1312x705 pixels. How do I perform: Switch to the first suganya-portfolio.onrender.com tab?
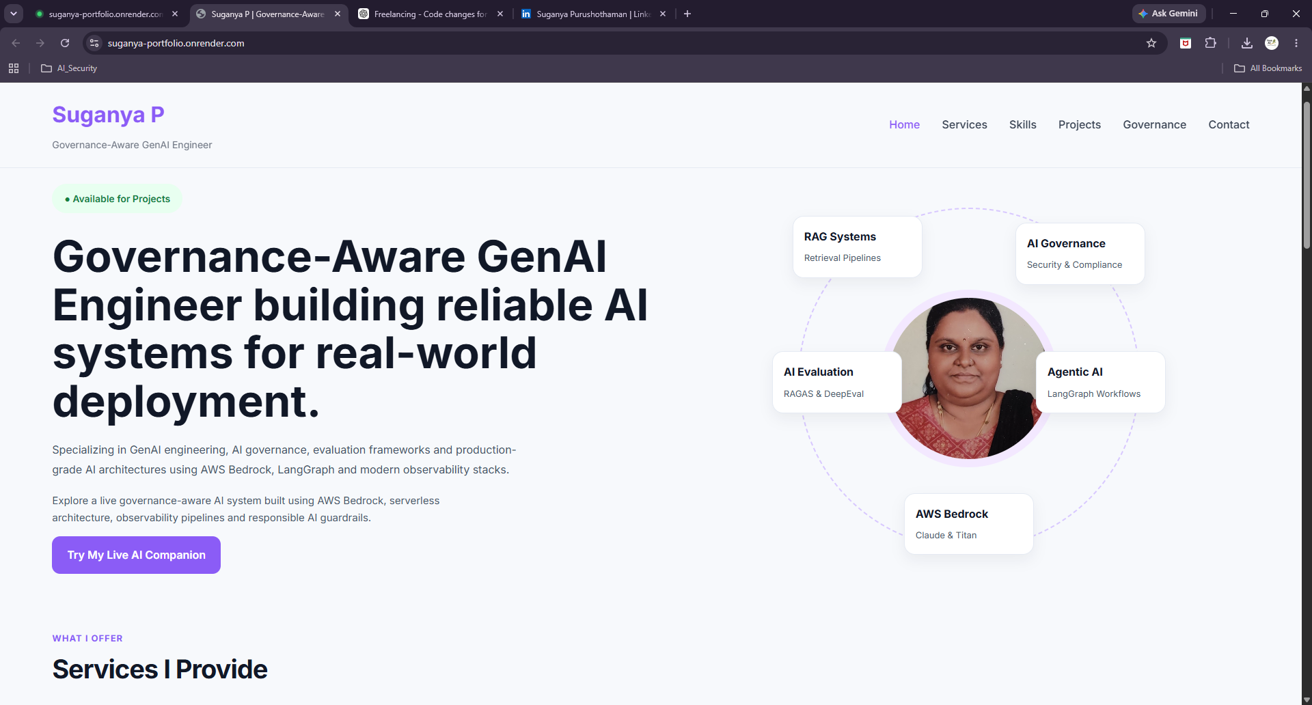click(x=105, y=14)
